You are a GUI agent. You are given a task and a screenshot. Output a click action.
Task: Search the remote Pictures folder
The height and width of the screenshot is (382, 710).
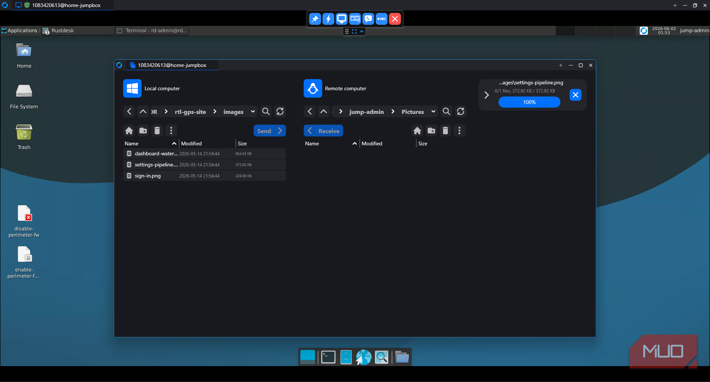point(446,111)
